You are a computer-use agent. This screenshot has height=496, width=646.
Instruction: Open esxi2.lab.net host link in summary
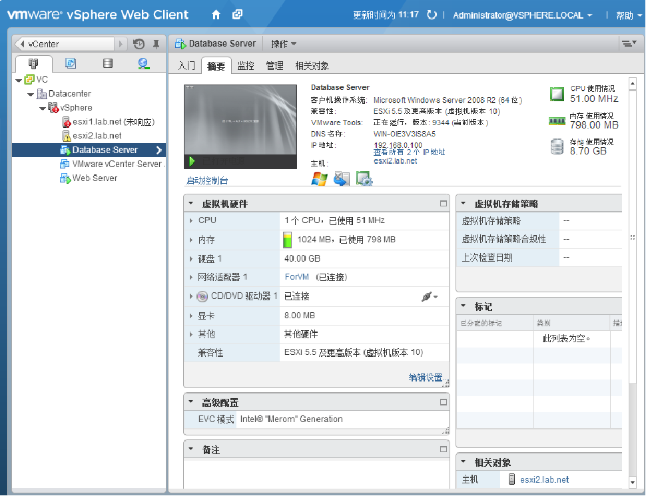(395, 161)
